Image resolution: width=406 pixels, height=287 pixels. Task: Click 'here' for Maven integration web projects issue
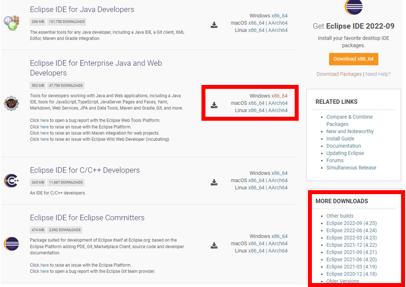[44, 133]
